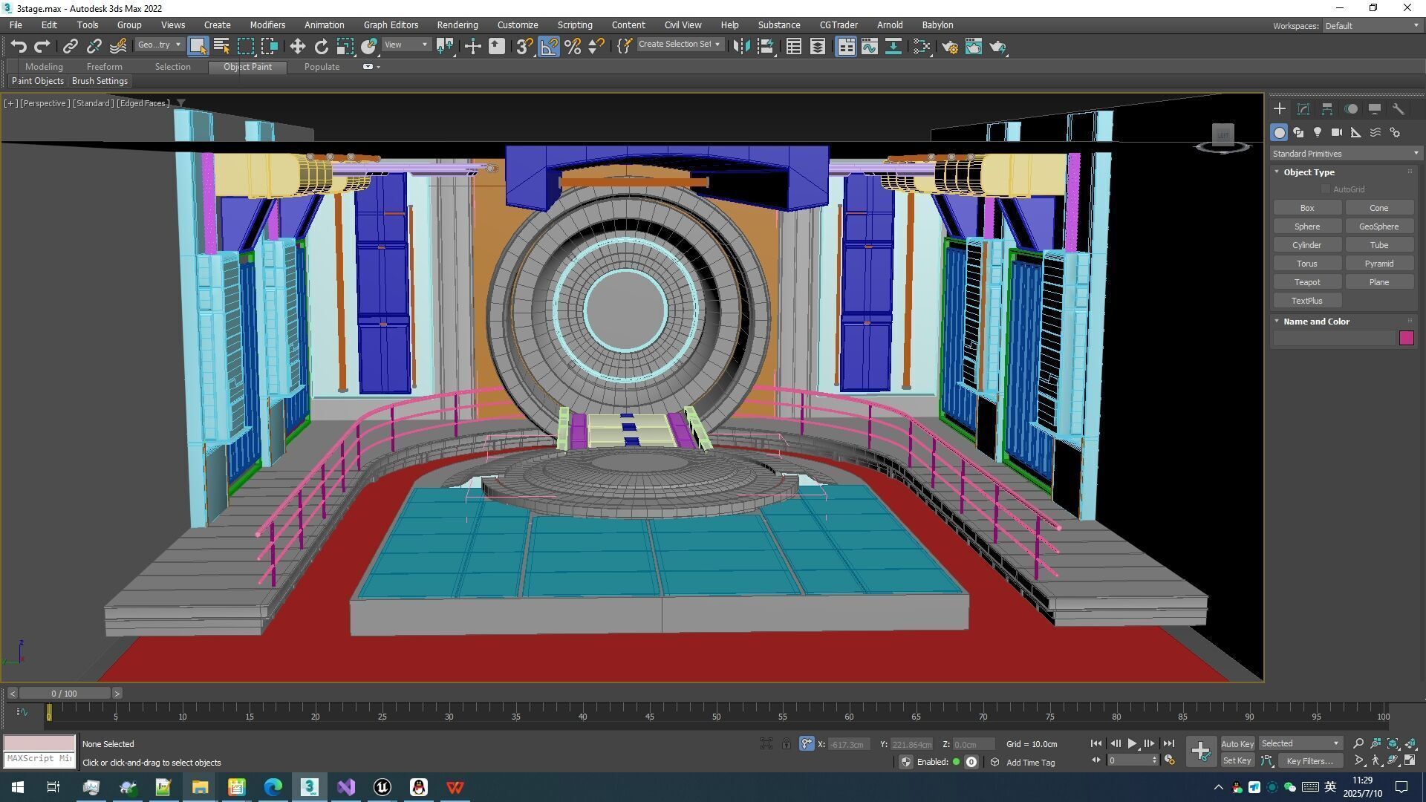Click the pink object color swatch
The width and height of the screenshot is (1426, 802).
tap(1406, 338)
